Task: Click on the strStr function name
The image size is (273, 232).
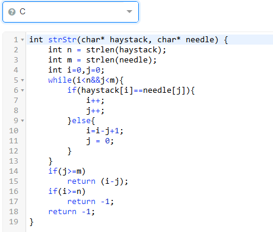Action: coord(62,40)
